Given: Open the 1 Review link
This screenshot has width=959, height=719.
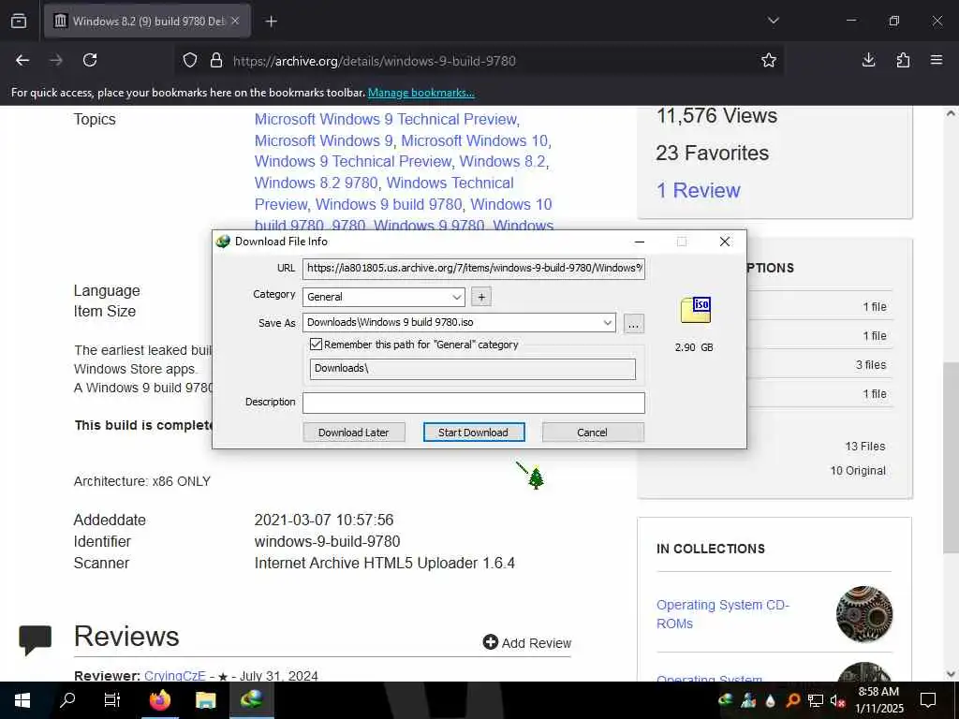Looking at the screenshot, I should coord(698,191).
